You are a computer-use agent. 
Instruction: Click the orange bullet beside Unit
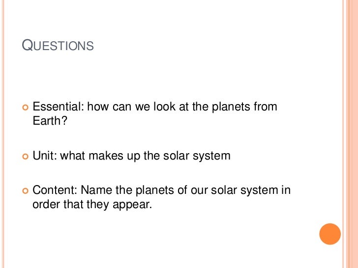point(26,157)
